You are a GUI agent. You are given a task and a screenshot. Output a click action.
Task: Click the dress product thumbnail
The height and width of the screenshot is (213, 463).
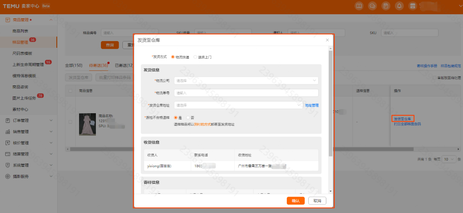87,125
